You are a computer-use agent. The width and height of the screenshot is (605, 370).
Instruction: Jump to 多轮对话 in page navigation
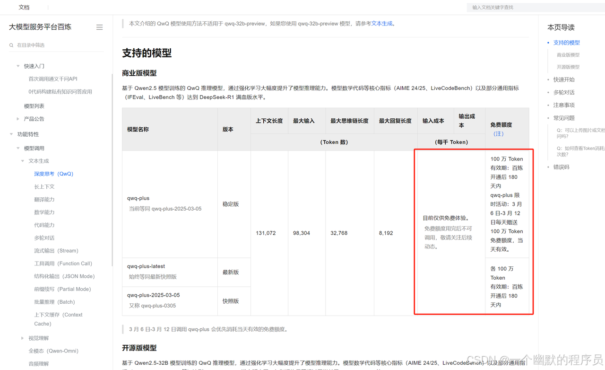pyautogui.click(x=564, y=92)
